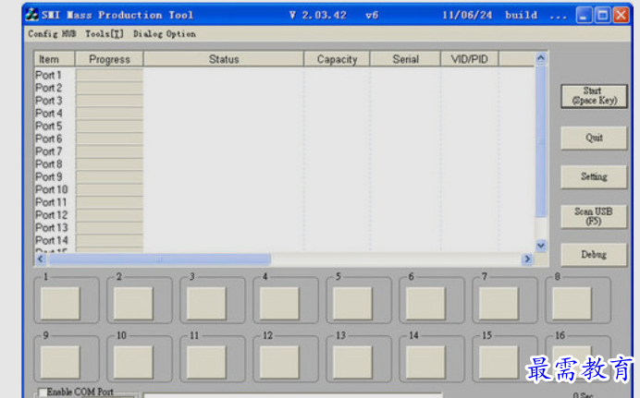640x398 pixels.
Task: Open the Dialog Option menu
Action: [x=164, y=34]
